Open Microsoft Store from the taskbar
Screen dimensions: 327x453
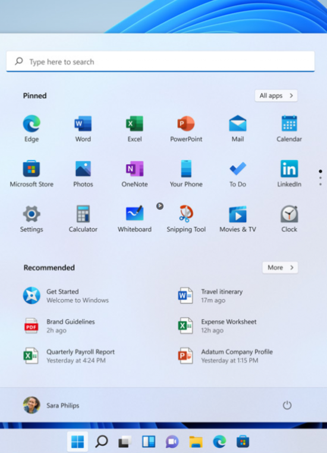243,442
